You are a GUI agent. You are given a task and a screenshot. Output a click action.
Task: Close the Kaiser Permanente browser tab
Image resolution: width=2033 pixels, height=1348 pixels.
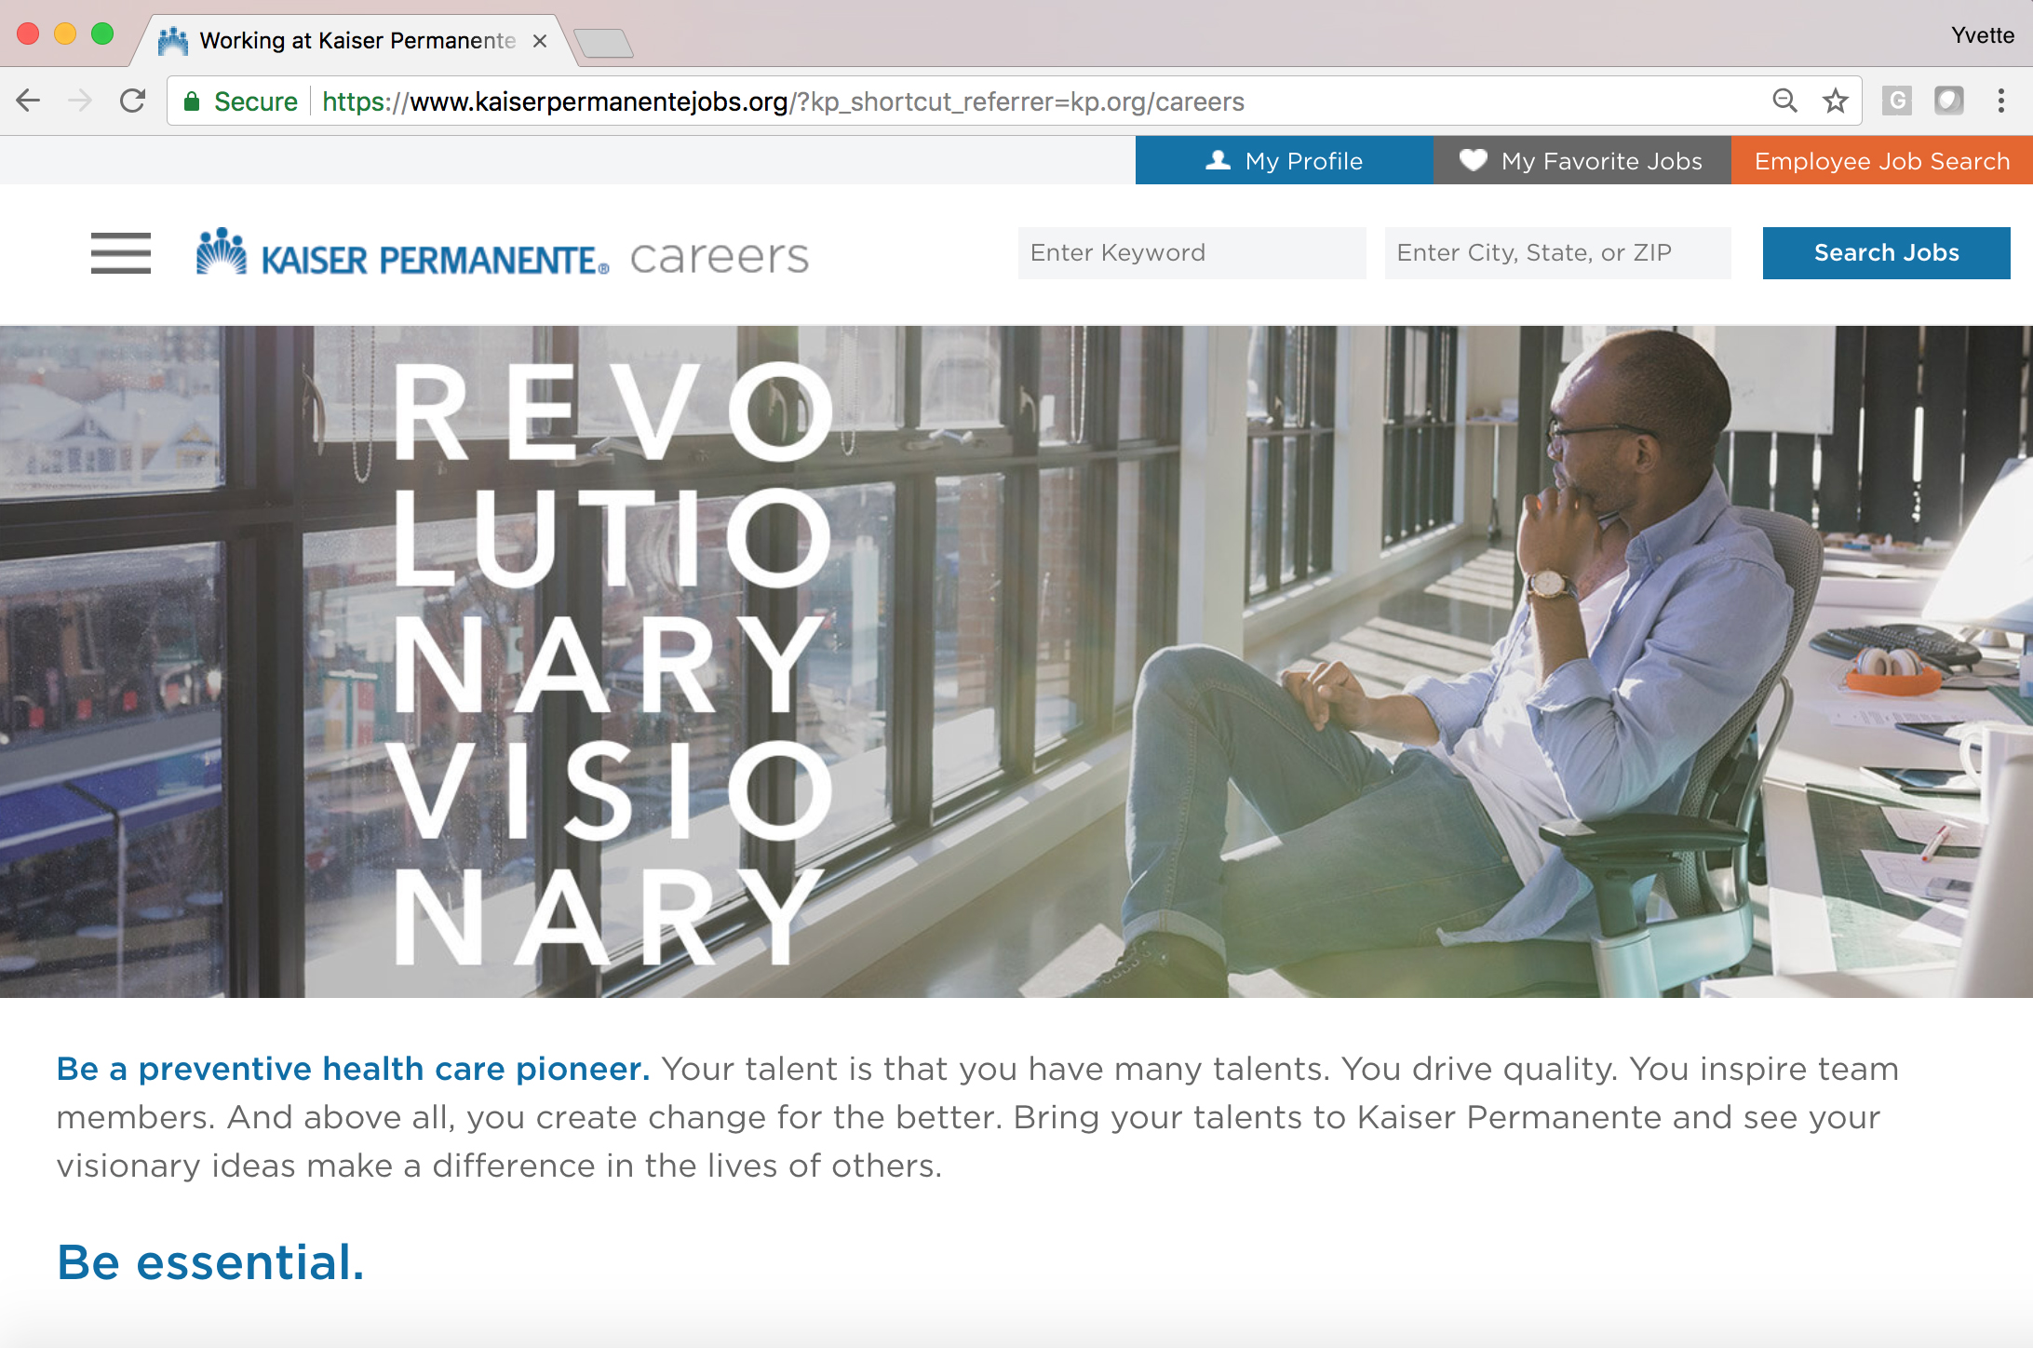540,41
